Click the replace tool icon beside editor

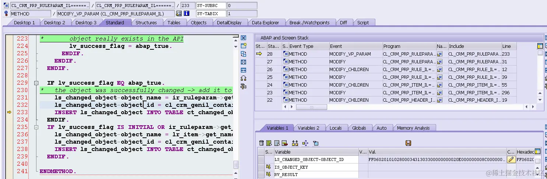pos(243,54)
